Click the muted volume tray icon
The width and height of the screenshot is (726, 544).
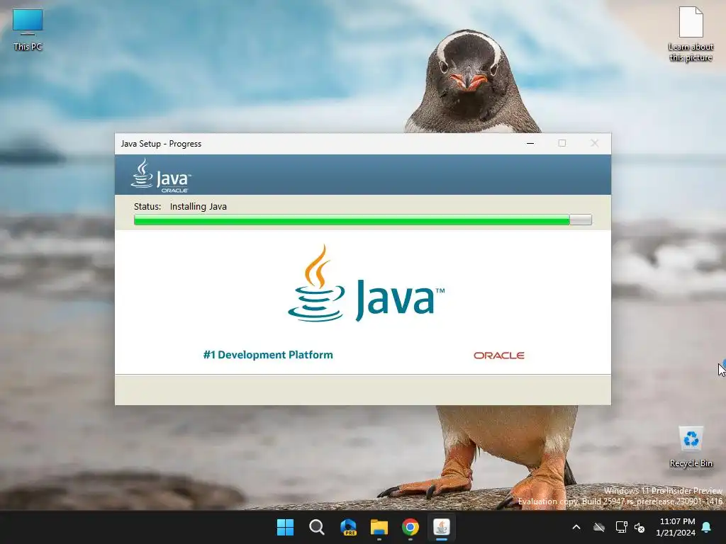point(640,527)
